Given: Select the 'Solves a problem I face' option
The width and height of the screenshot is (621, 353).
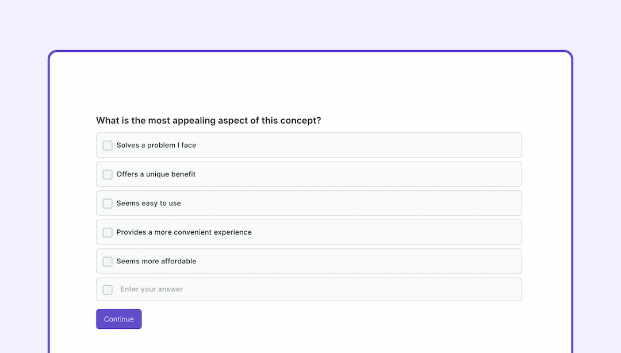Looking at the screenshot, I should (x=309, y=145).
